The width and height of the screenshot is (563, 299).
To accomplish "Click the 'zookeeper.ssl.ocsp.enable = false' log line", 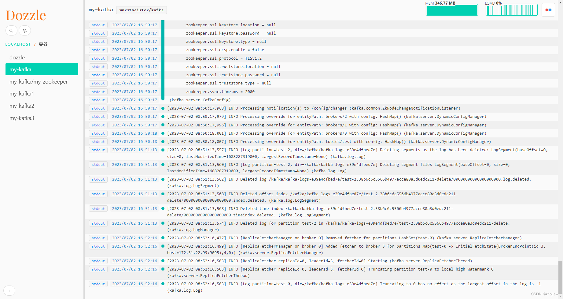I will (225, 50).
